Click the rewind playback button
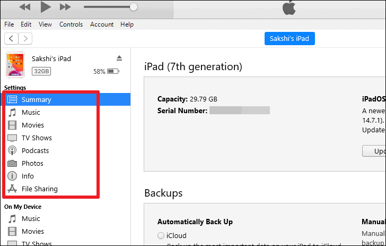 coord(25,7)
